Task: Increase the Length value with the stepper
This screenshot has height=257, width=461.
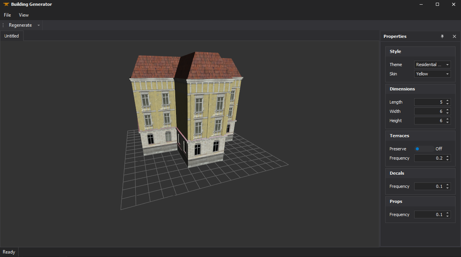Action: [x=447, y=100]
